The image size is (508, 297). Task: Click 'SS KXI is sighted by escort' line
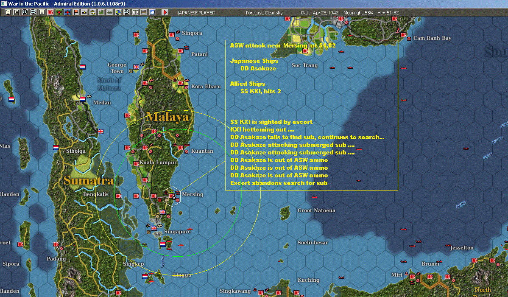[x=271, y=122]
